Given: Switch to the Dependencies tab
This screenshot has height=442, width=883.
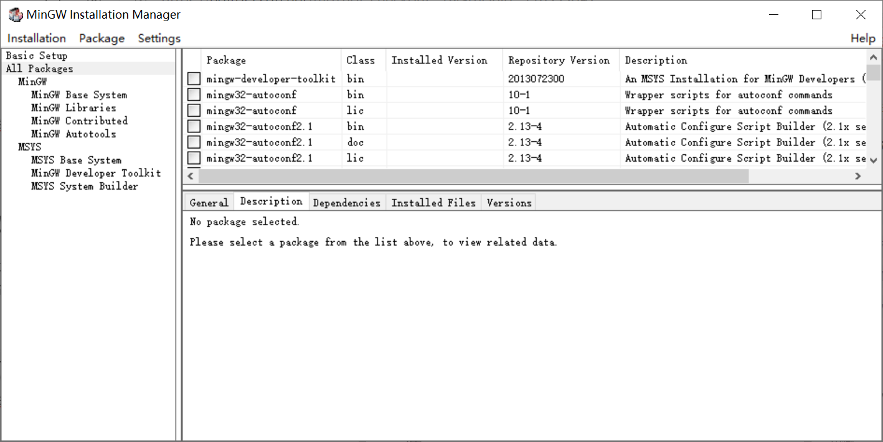Looking at the screenshot, I should pos(347,201).
